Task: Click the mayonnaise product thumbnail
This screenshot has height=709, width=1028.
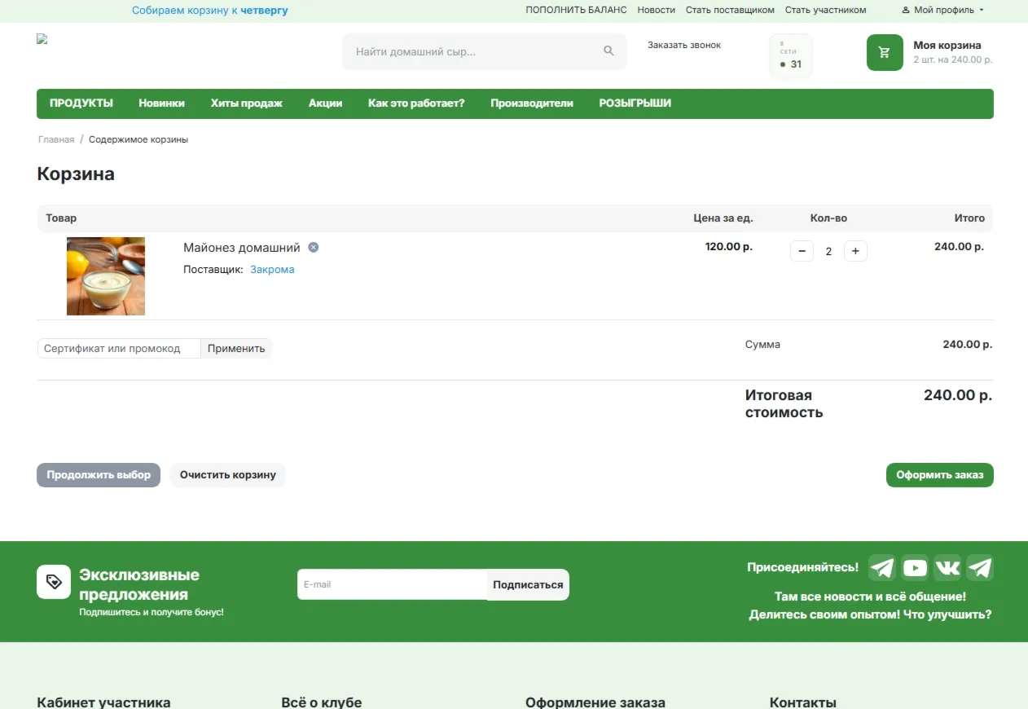Action: (x=106, y=276)
